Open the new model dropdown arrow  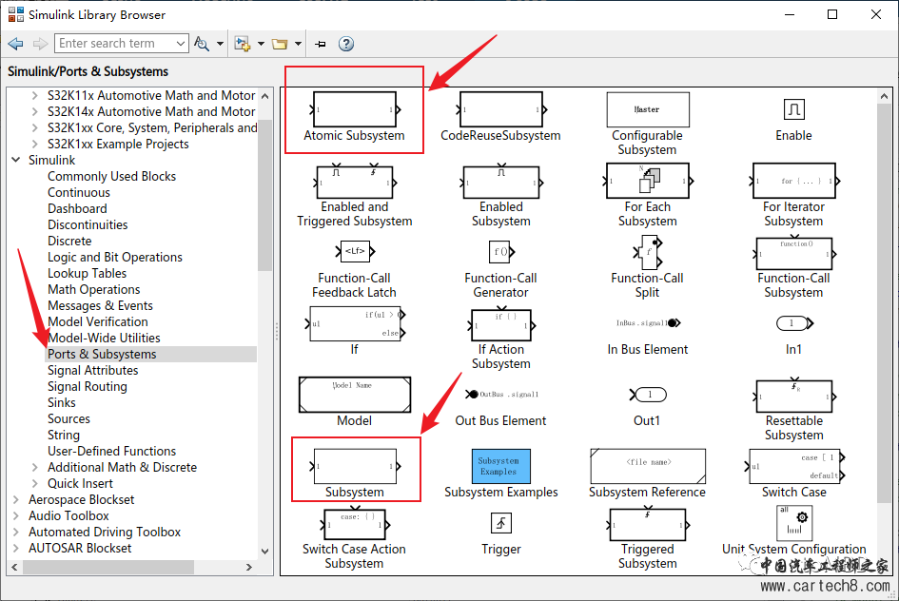261,44
